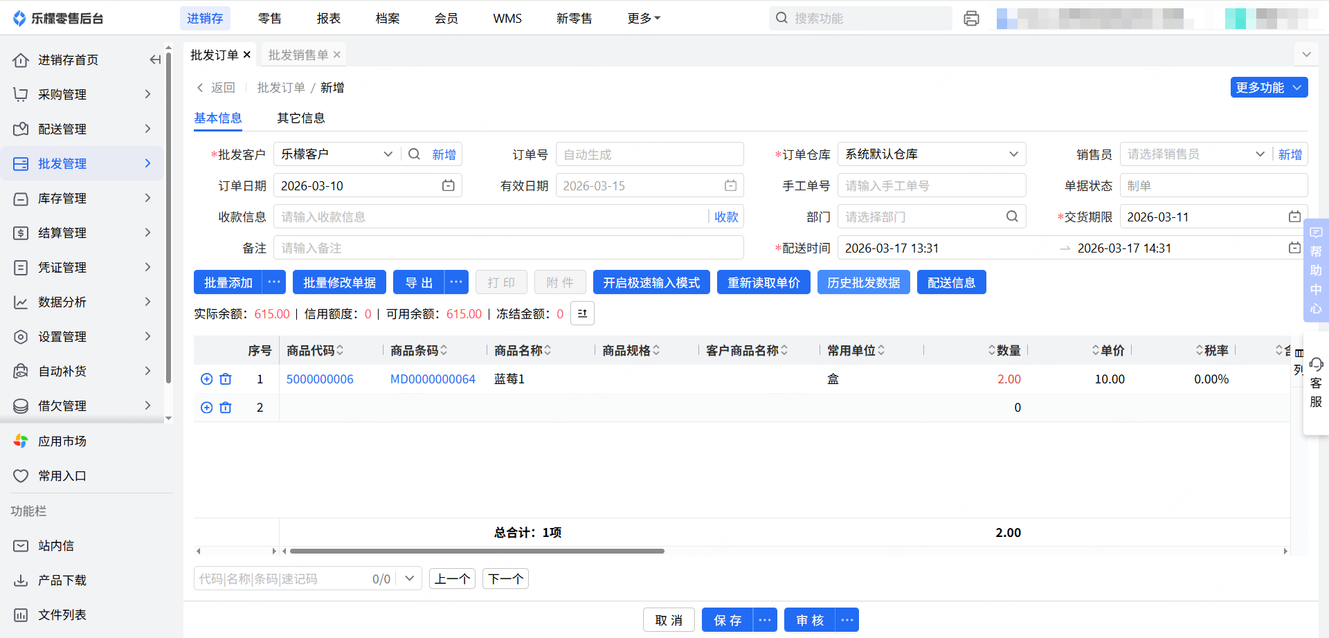The height and width of the screenshot is (638, 1329).
Task: Add a row after row 2
Action: click(206, 408)
